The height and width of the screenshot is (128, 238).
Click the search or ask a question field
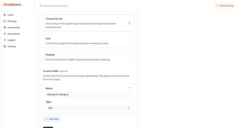pos(79,6)
